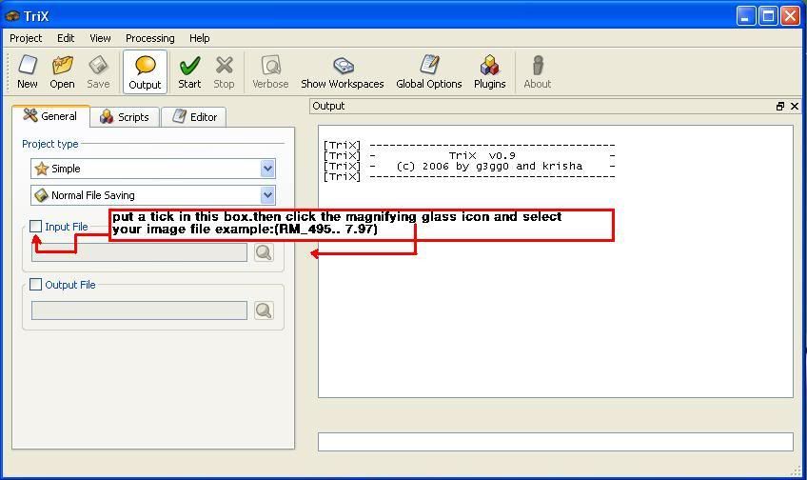Float the Output panel
The image size is (807, 480).
point(780,106)
